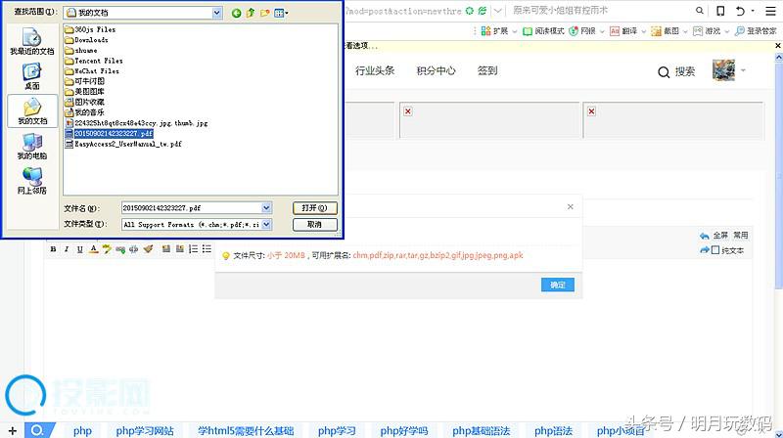Insert an ordered list in editor
Image resolution: width=783 pixels, height=438 pixels.
point(193,249)
